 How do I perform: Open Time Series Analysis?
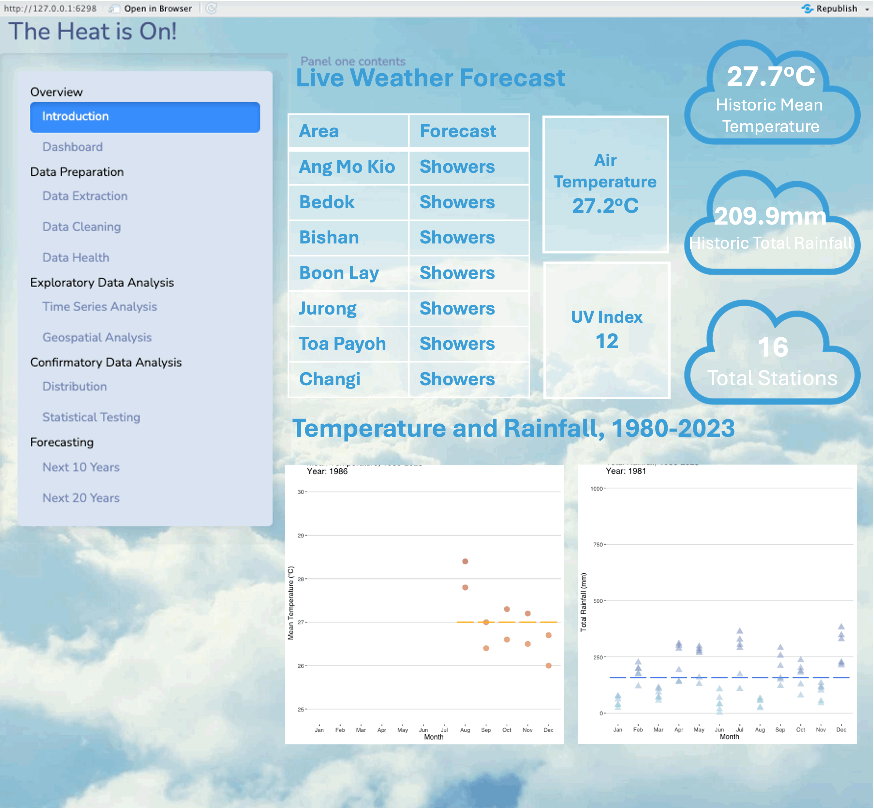99,306
